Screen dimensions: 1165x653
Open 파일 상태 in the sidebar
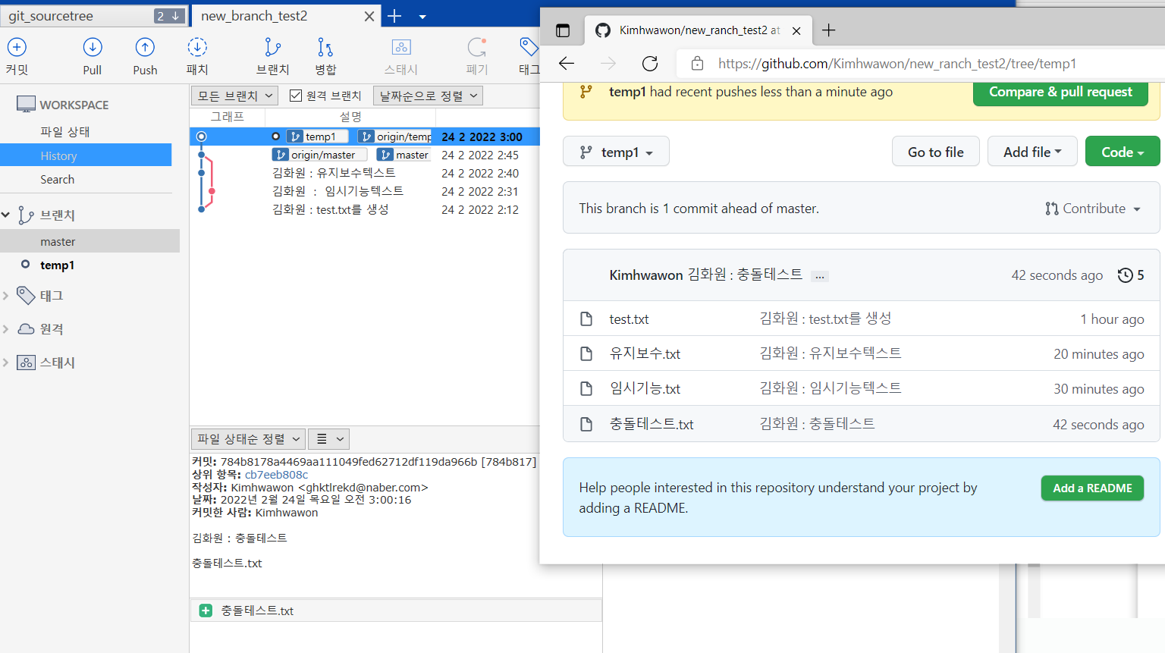click(x=64, y=131)
